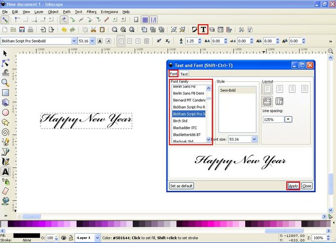Open Text and Font dialog icon

pos(203,29)
